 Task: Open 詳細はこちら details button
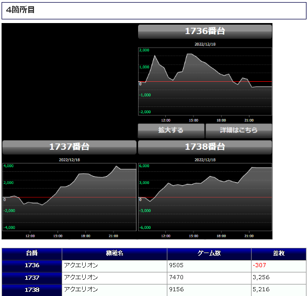coord(238,130)
